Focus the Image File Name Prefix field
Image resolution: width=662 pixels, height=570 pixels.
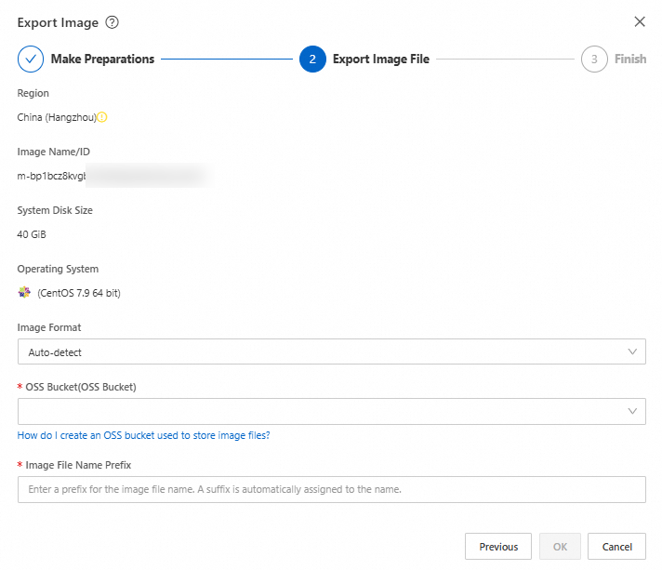coord(331,489)
